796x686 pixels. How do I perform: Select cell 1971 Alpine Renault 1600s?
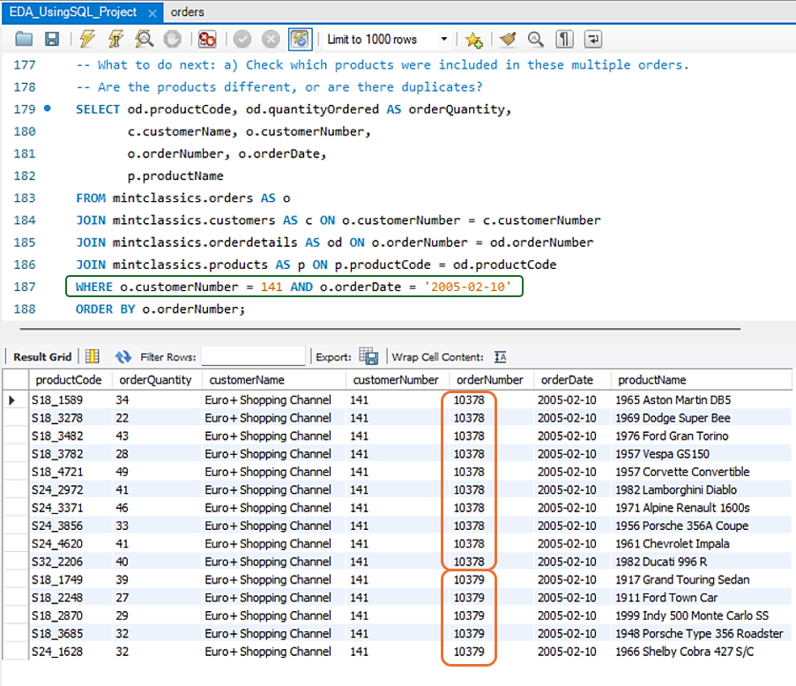701,508
